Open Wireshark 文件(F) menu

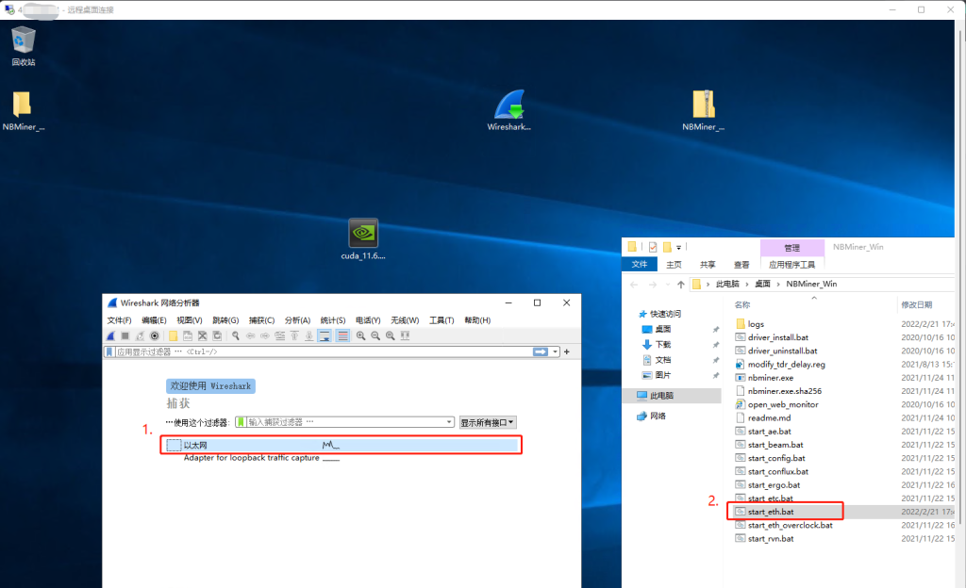click(119, 320)
